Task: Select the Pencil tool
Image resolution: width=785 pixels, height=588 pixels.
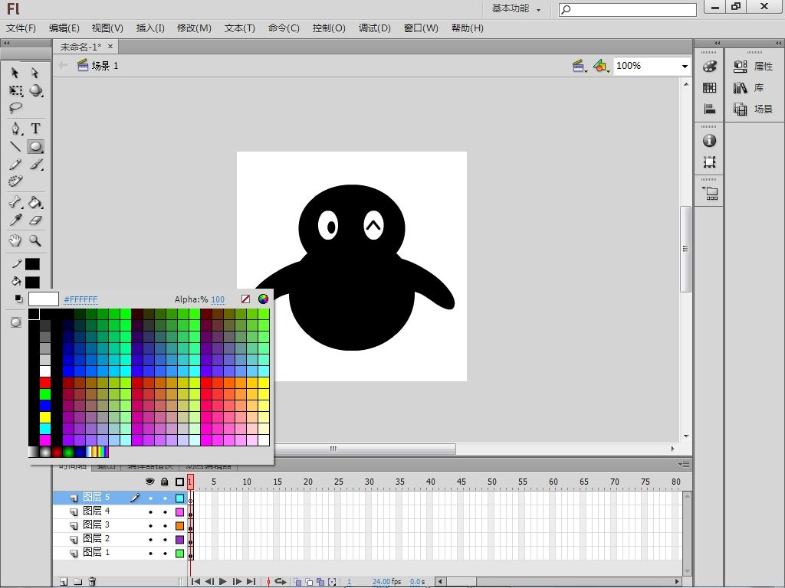Action: point(15,164)
